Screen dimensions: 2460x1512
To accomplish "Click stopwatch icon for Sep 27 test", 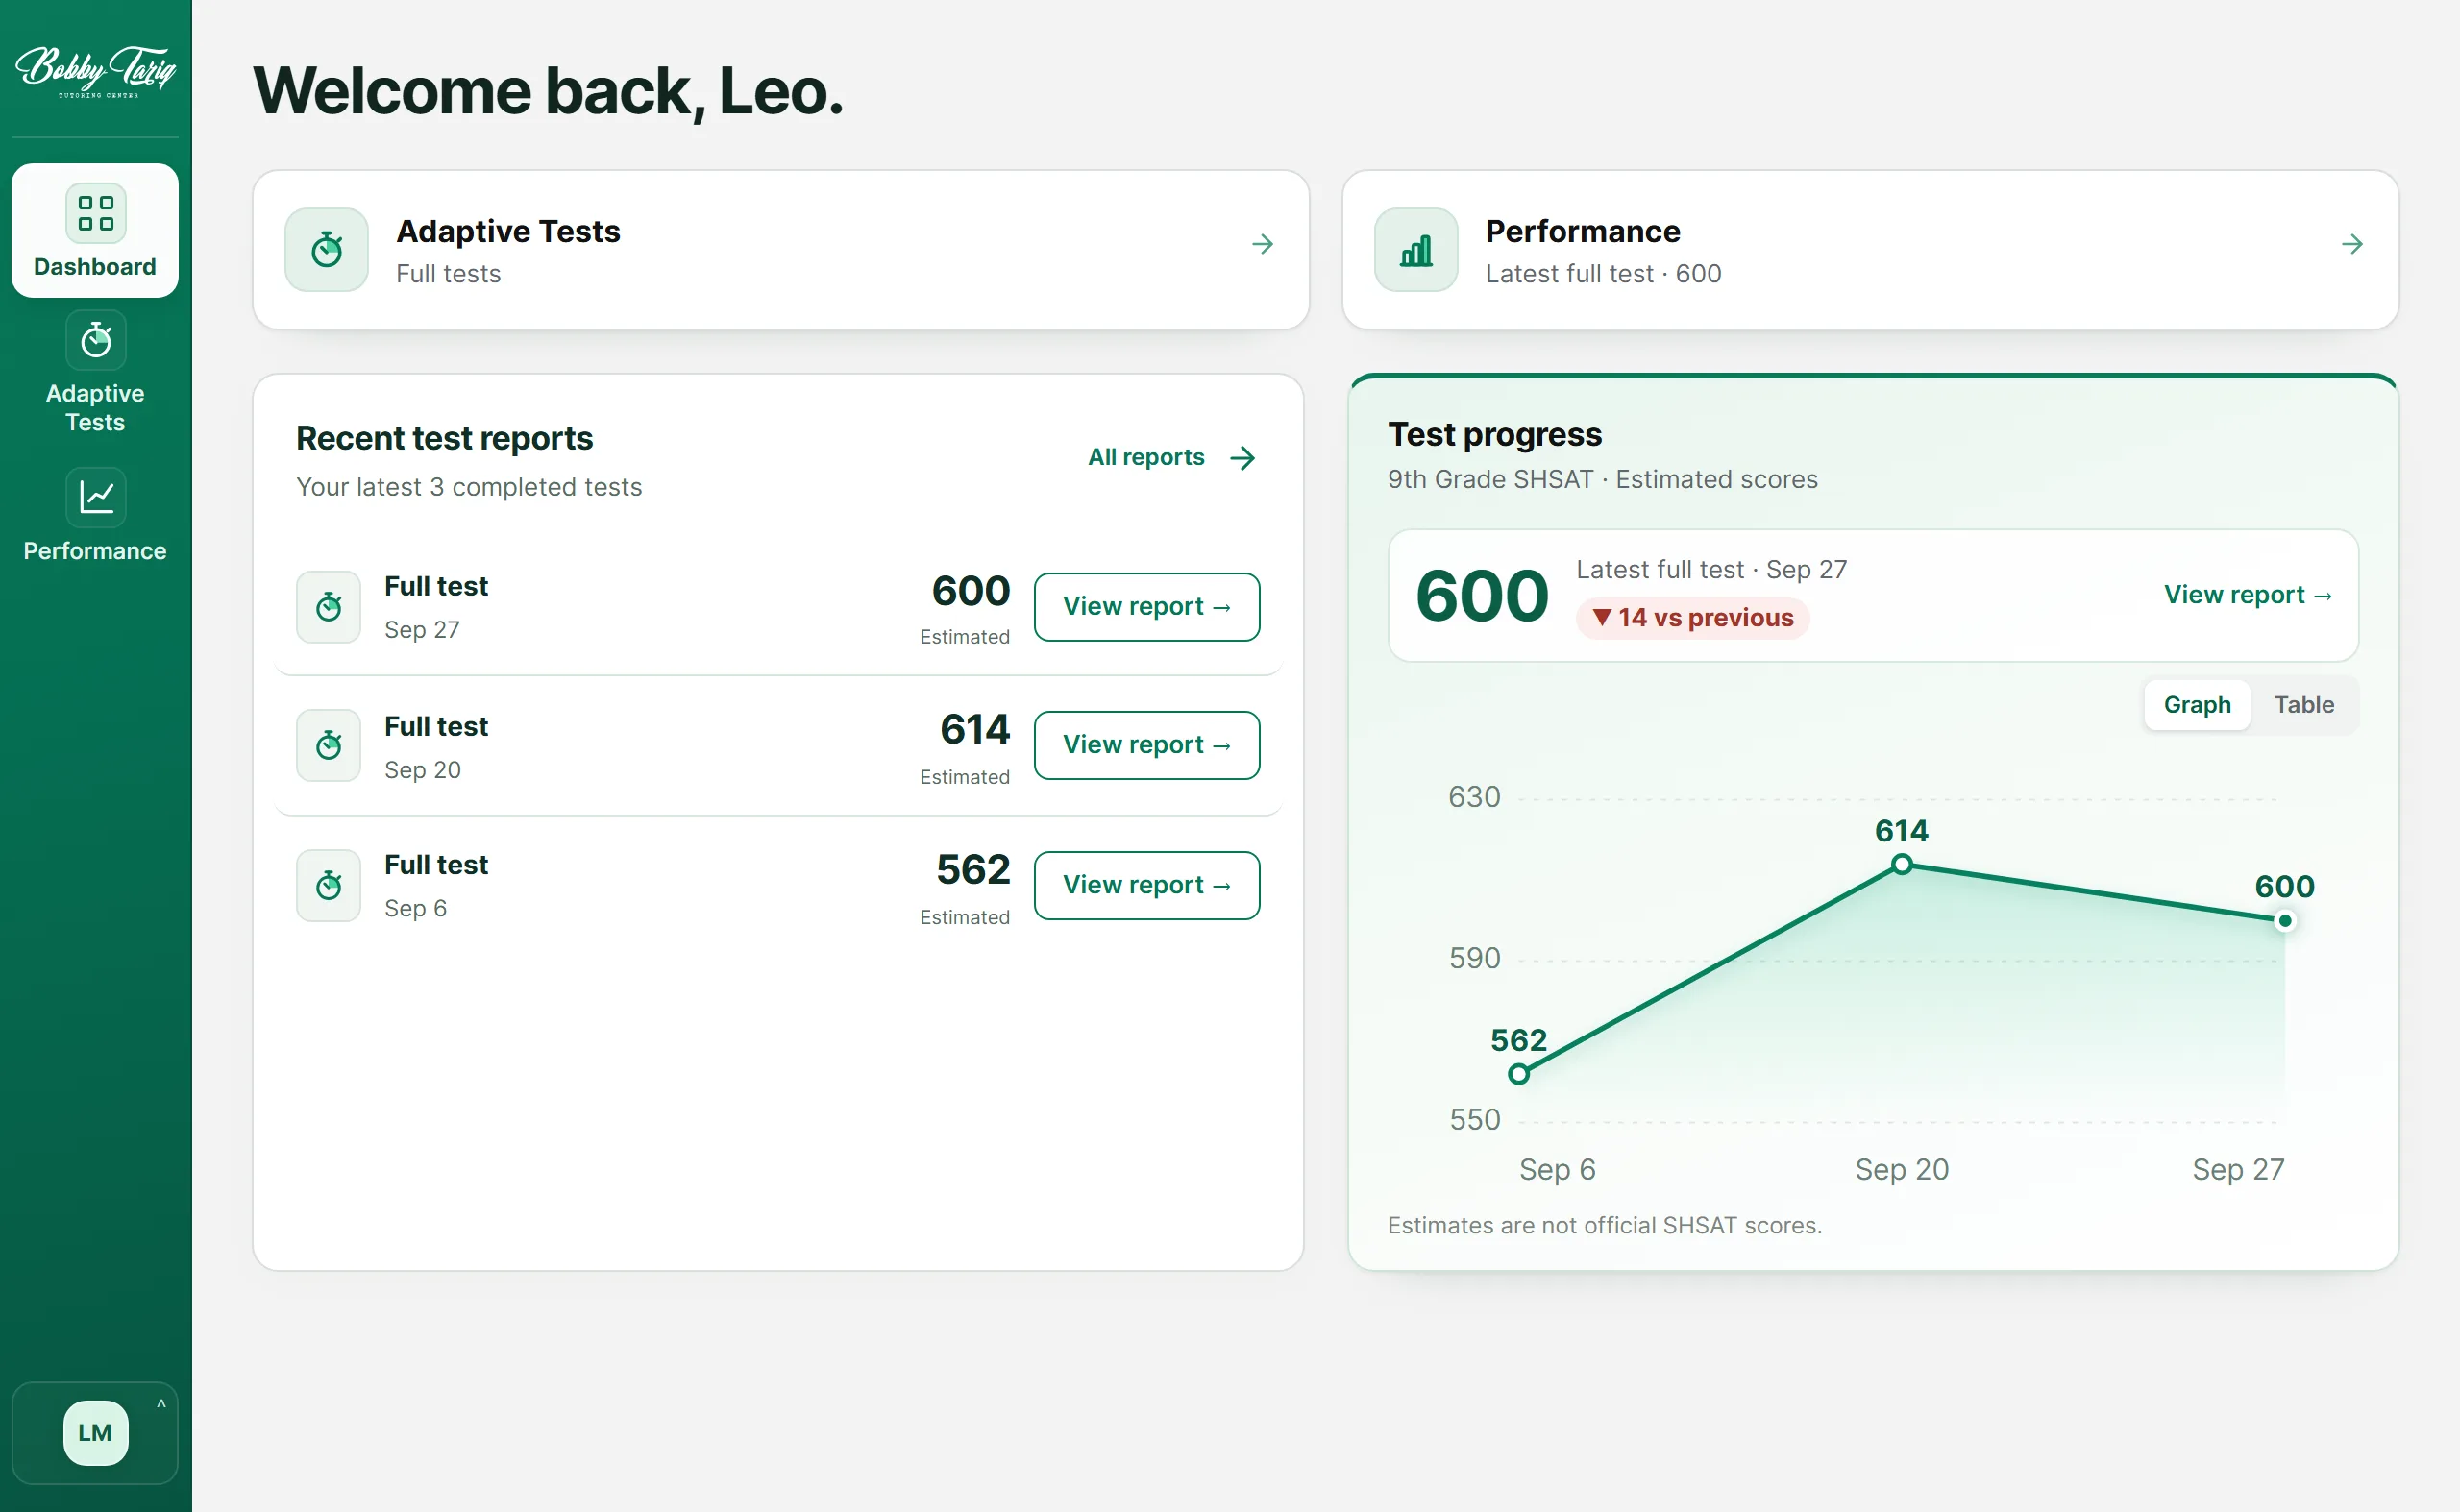I will click(x=328, y=607).
